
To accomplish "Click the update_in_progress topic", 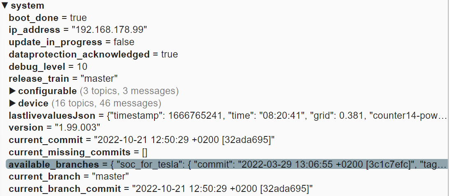I will (55, 42).
